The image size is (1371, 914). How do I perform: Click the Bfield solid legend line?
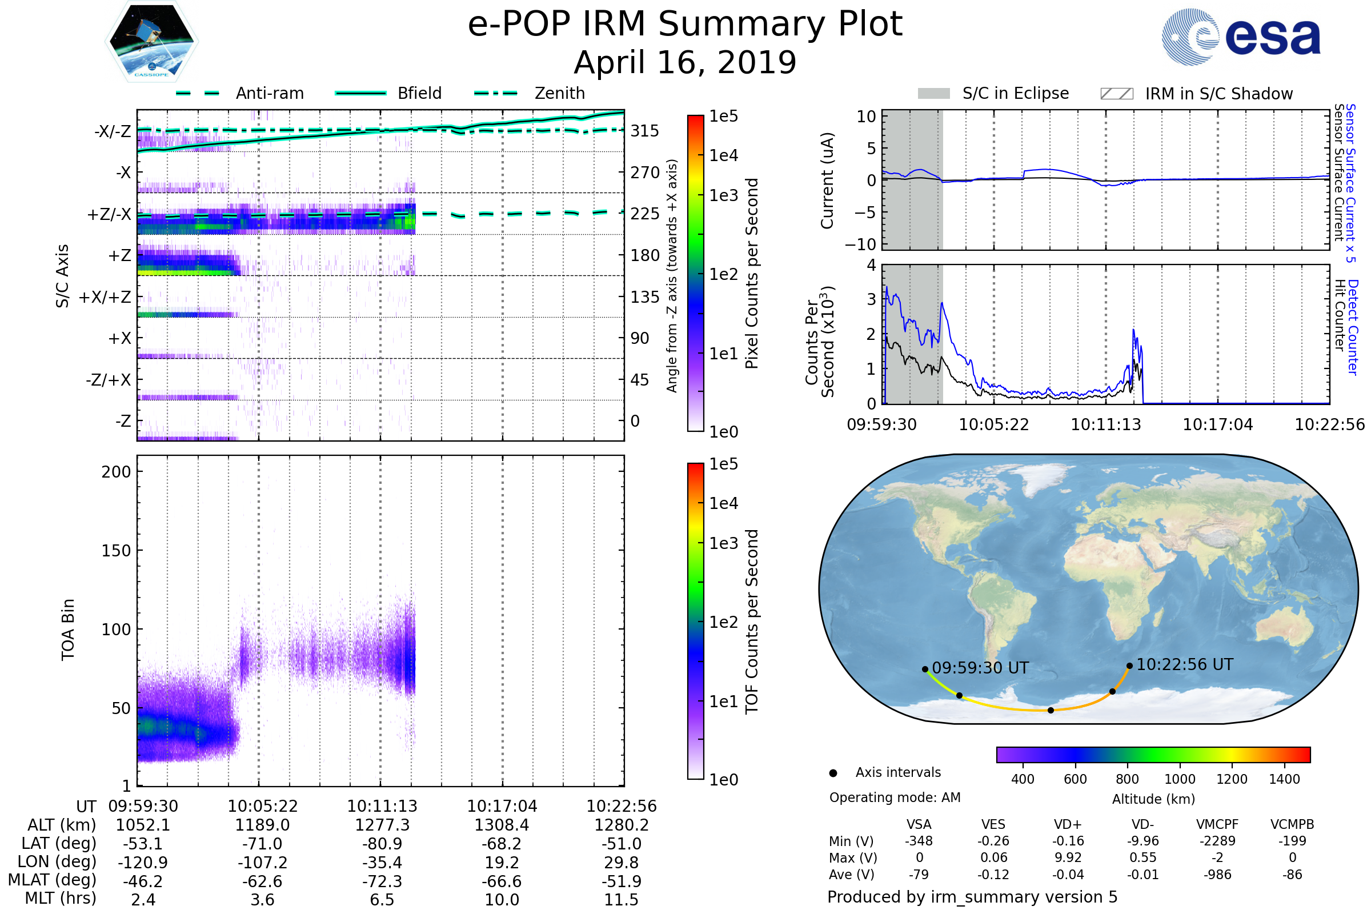pyautogui.click(x=360, y=93)
